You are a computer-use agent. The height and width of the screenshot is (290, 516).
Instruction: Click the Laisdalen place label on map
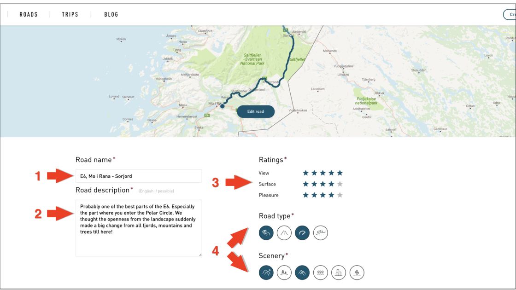pyautogui.click(x=317, y=89)
